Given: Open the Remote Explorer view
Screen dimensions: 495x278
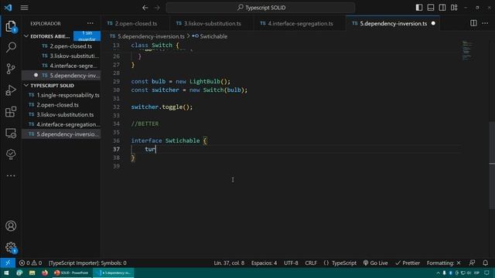Looking at the screenshot, I should click(x=11, y=133).
